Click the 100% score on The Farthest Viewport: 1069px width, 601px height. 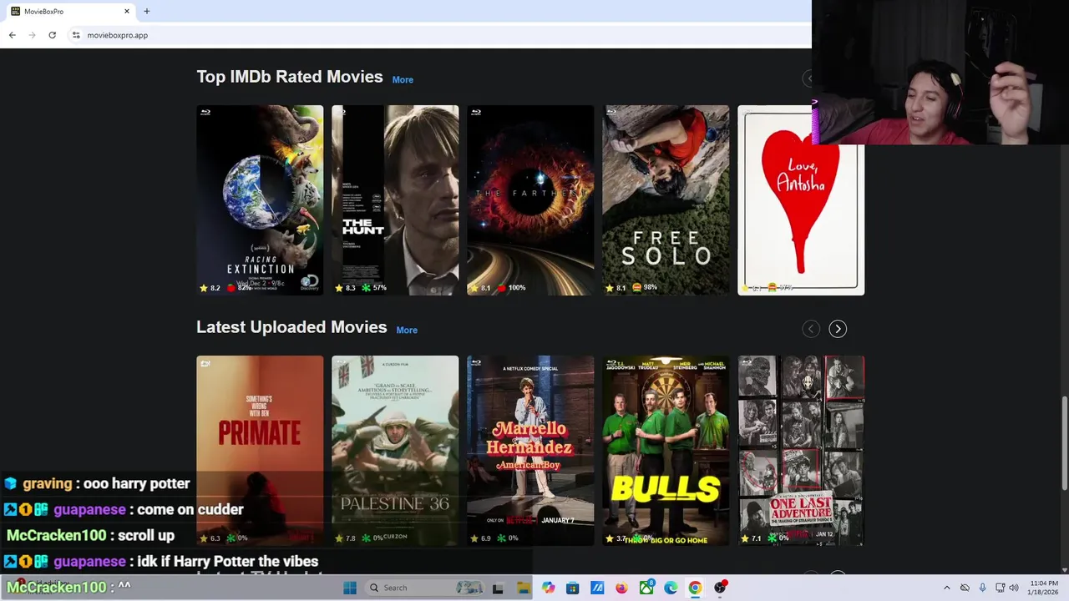pyautogui.click(x=511, y=288)
